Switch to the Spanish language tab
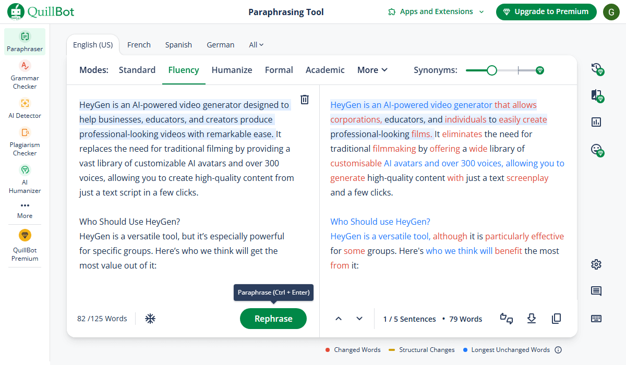This screenshot has height=365, width=626. [x=178, y=45]
